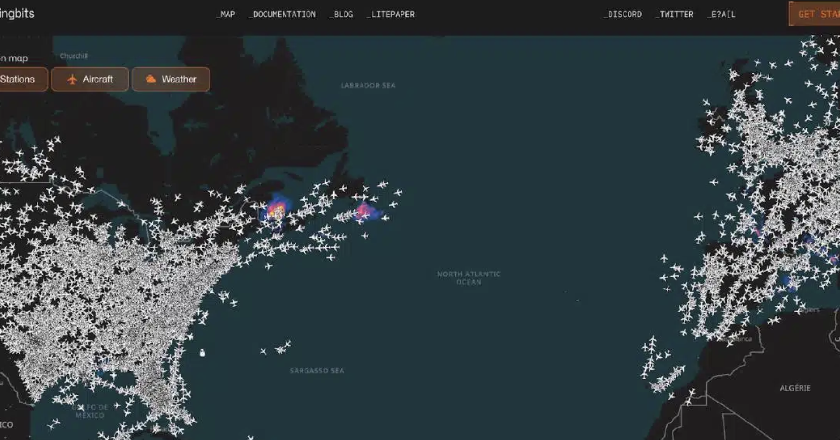840x440 pixels.
Task: Open the _MAP navigation item
Action: 226,15
